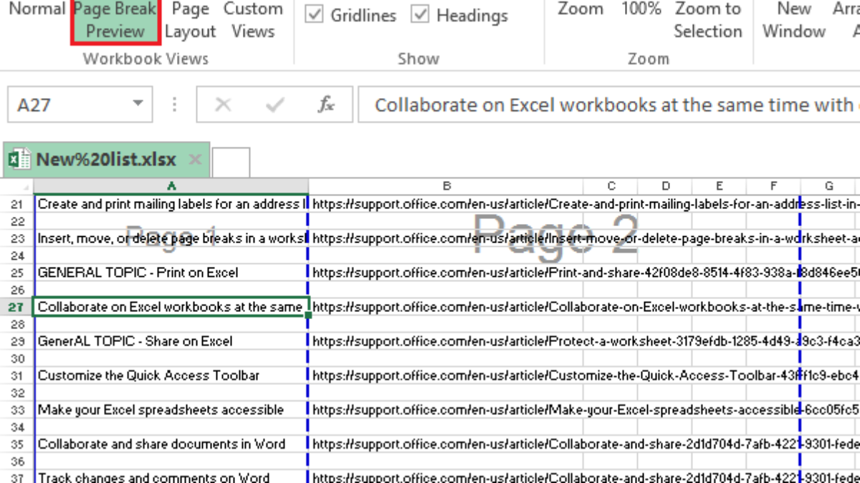
Task: Confirm entry with the checkmark icon
Action: pyautogui.click(x=274, y=105)
